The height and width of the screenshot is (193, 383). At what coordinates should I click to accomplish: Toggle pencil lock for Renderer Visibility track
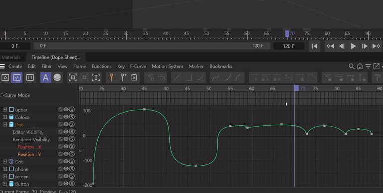tap(60, 139)
